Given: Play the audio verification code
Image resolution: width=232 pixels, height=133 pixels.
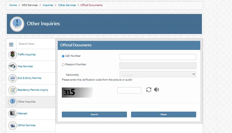Looking at the screenshot, I should pyautogui.click(x=156, y=90).
